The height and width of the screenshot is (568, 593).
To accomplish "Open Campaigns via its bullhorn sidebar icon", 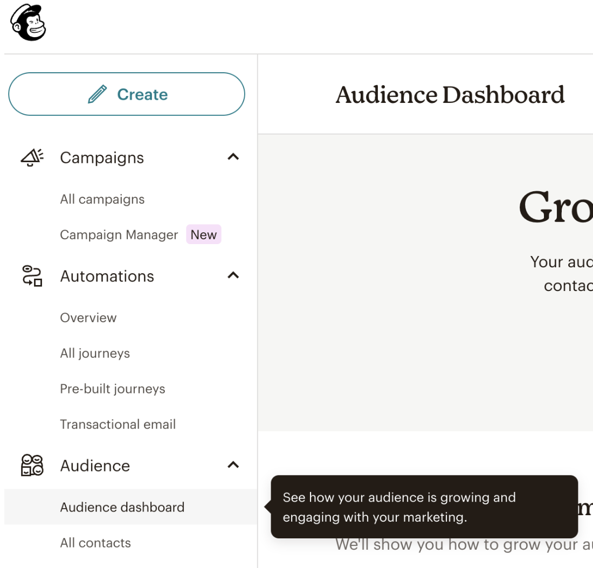I will coord(32,157).
